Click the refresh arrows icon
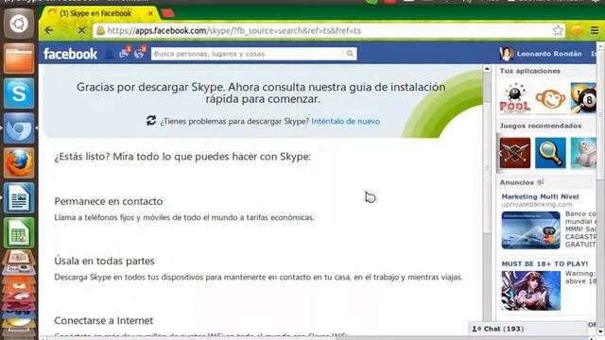 151,121
